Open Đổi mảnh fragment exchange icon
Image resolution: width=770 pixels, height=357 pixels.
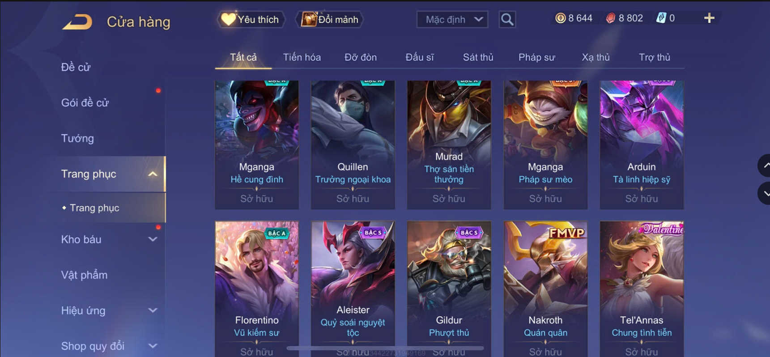point(309,19)
